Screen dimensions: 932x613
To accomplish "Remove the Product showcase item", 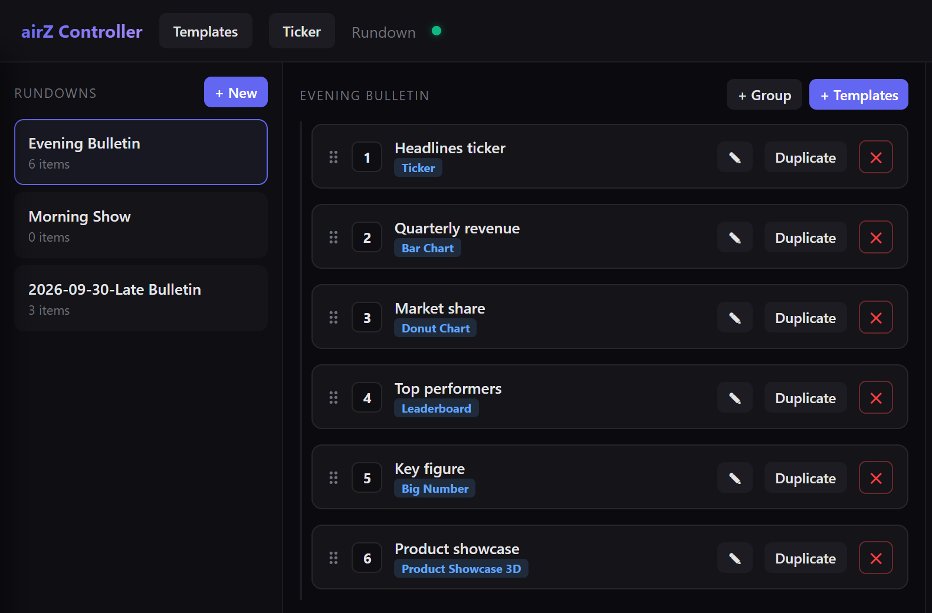I will pyautogui.click(x=876, y=558).
